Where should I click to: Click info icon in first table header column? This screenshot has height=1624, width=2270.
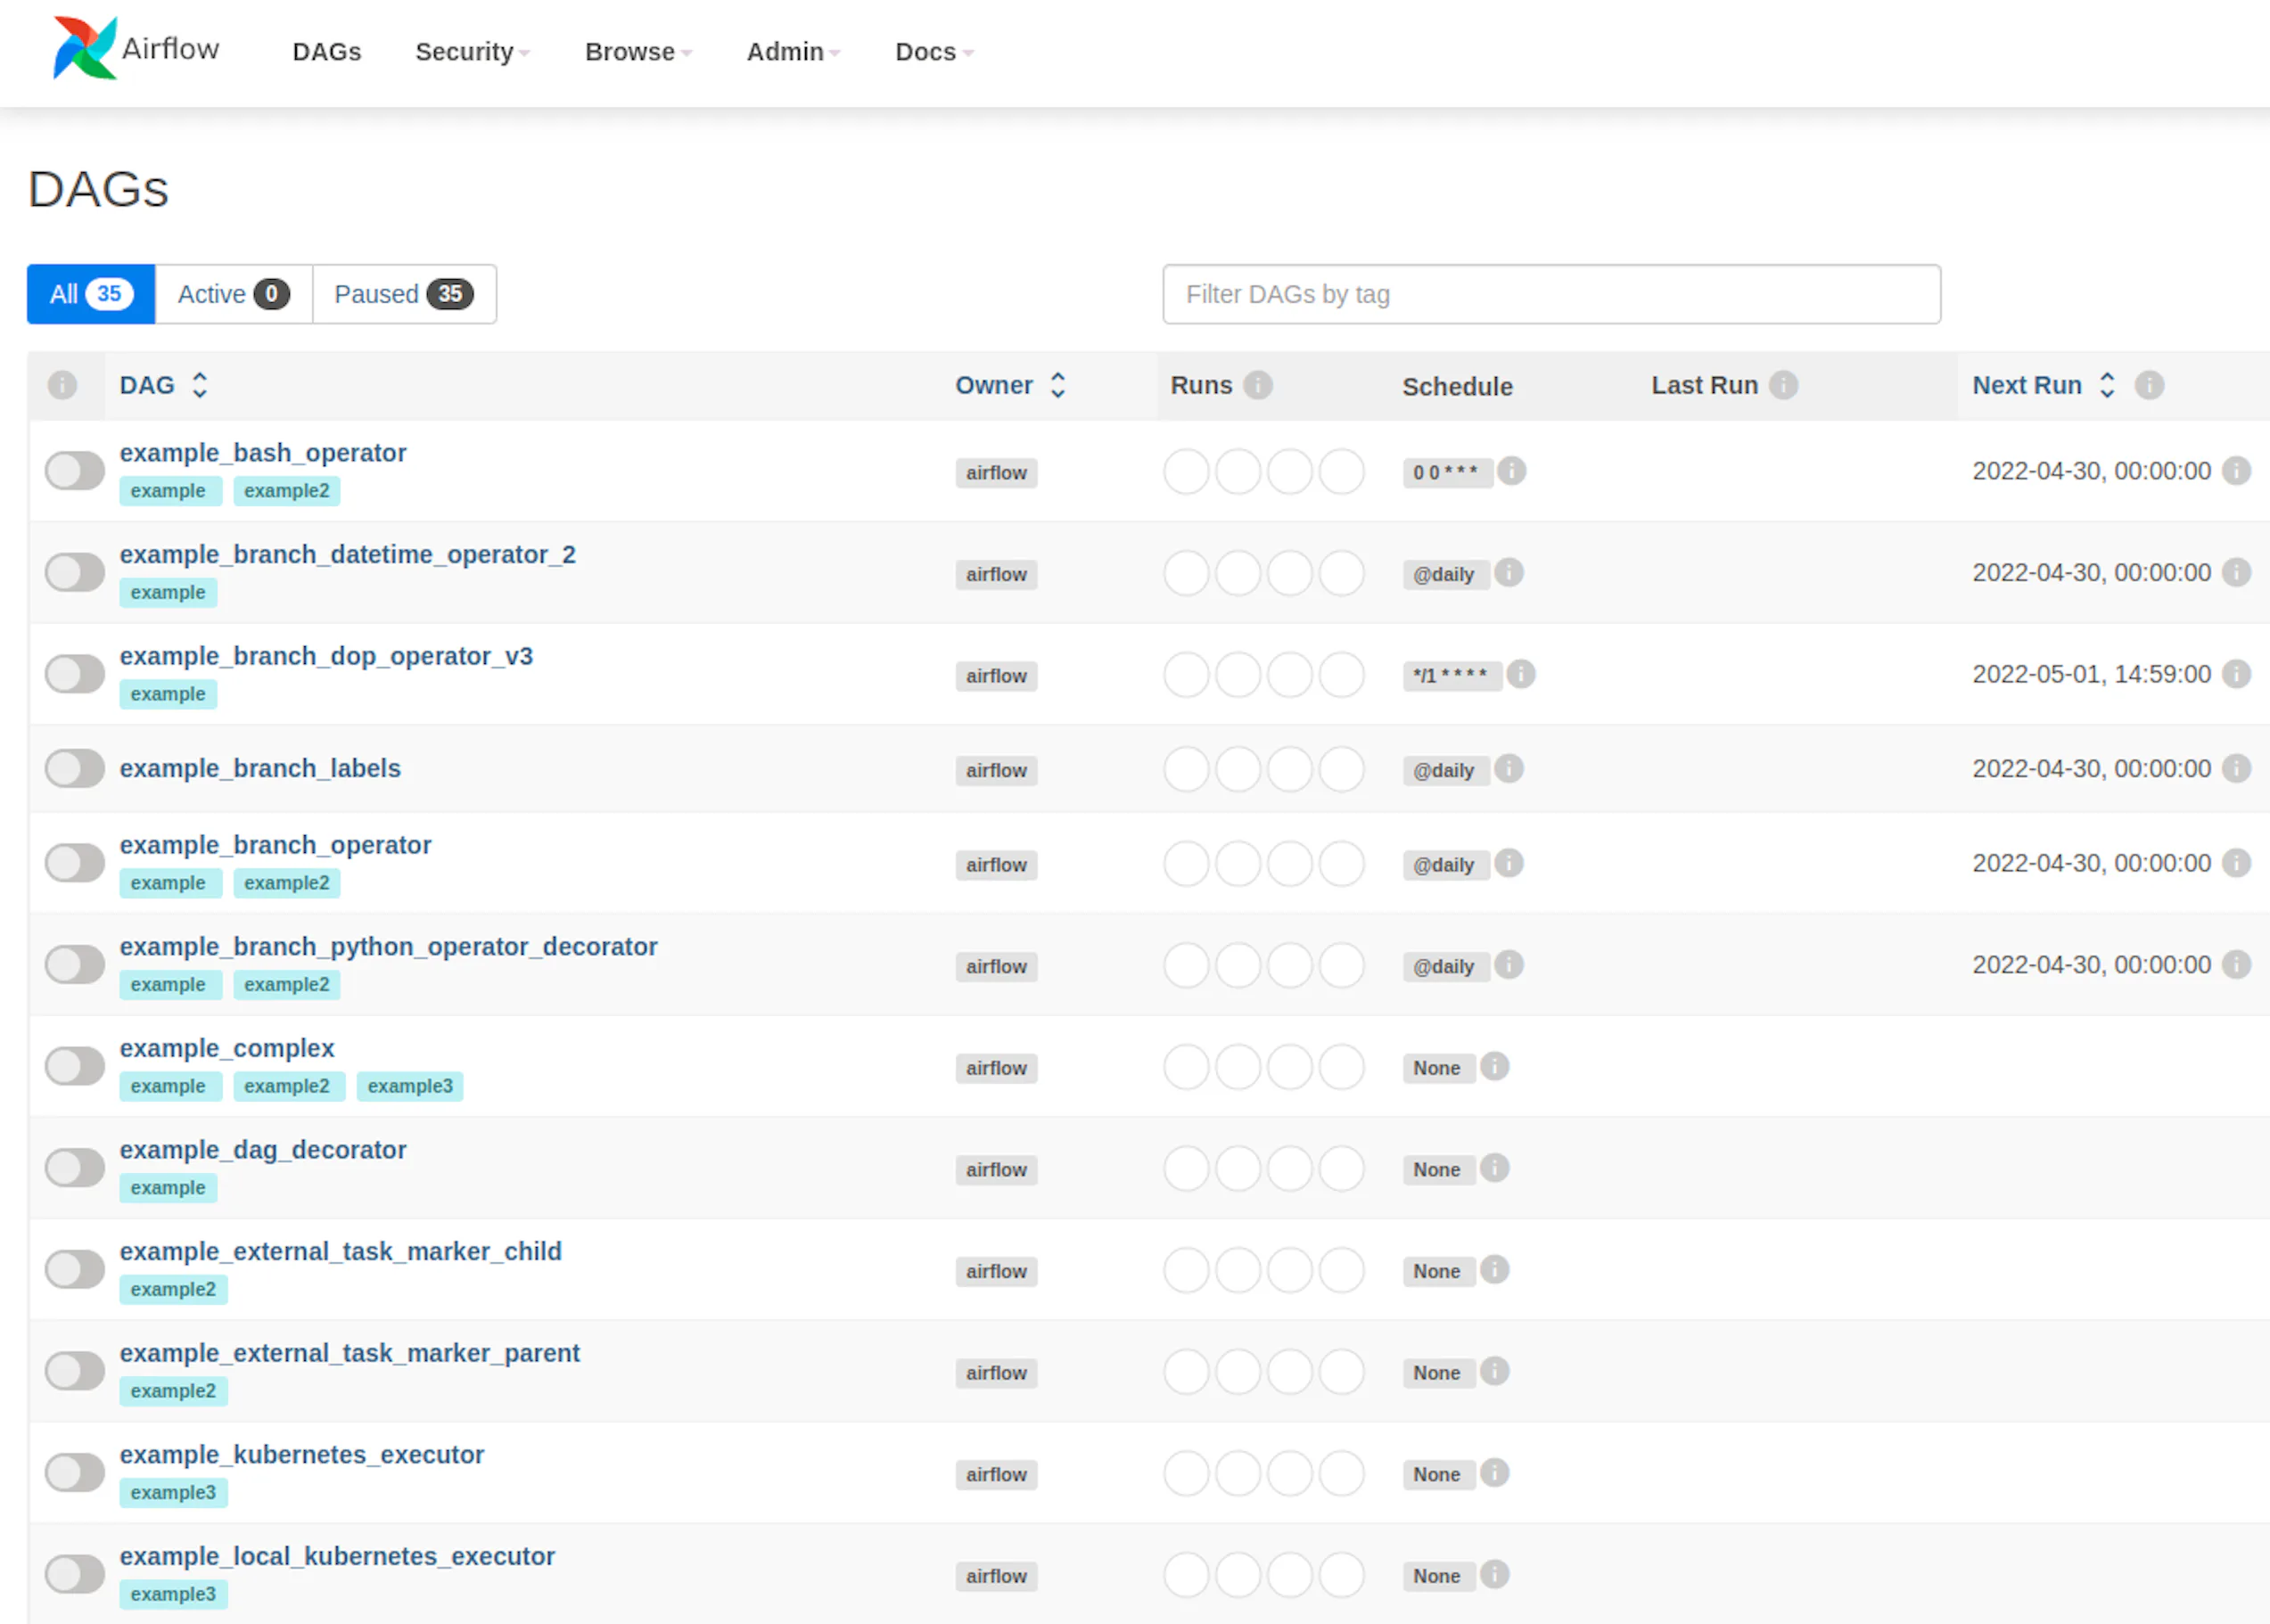62,385
